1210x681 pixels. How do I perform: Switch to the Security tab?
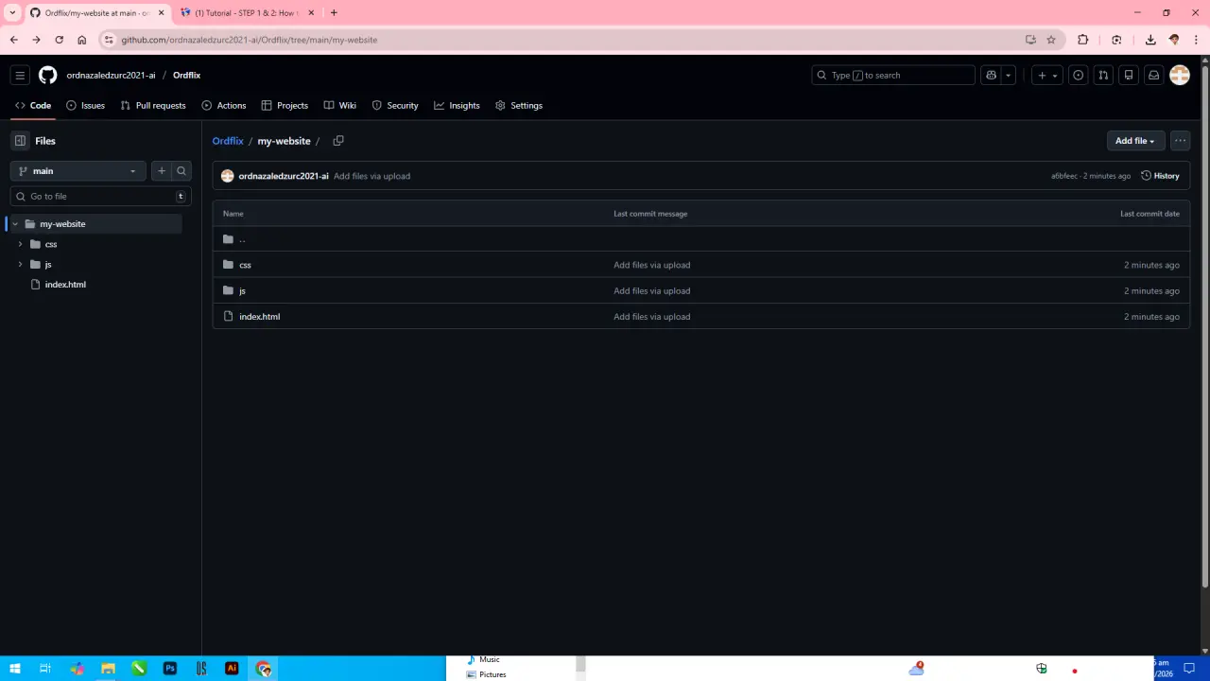coord(395,106)
